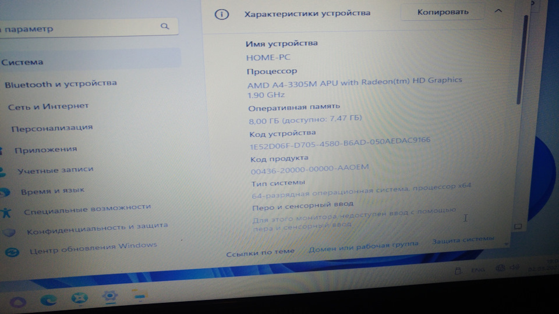
Task: Select Система in the settings sidebar
Action: click(x=90, y=61)
